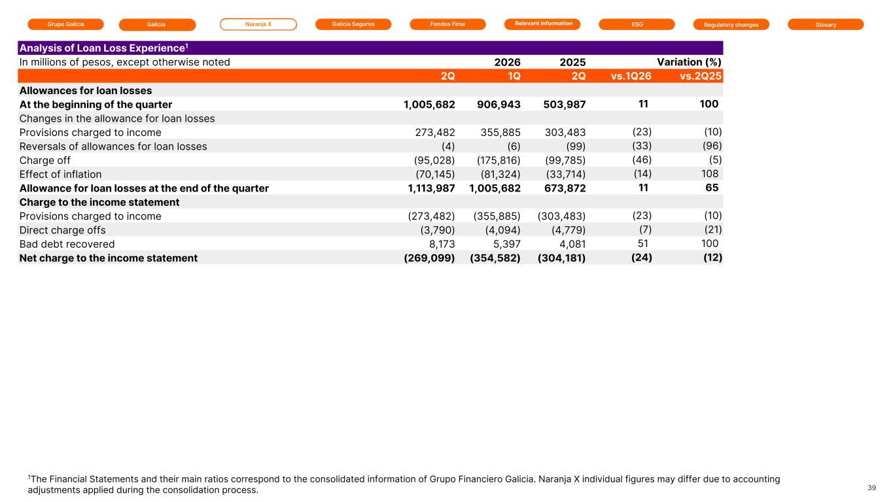Click the value 8,173
The image size is (893, 502).
pyautogui.click(x=442, y=244)
